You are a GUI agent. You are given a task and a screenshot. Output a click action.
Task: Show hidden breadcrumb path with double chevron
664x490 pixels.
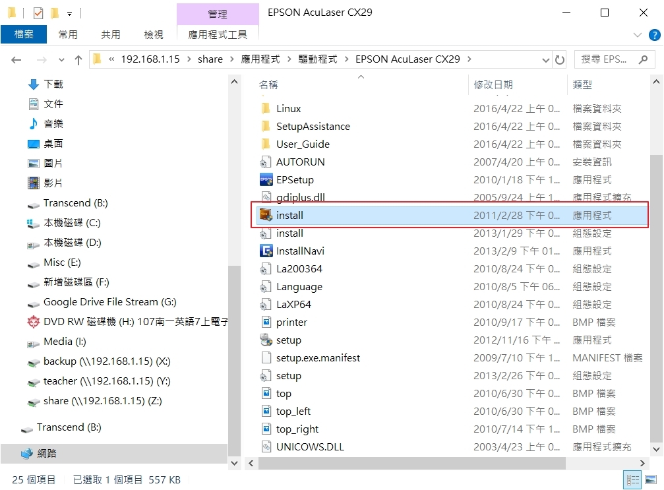tap(111, 59)
